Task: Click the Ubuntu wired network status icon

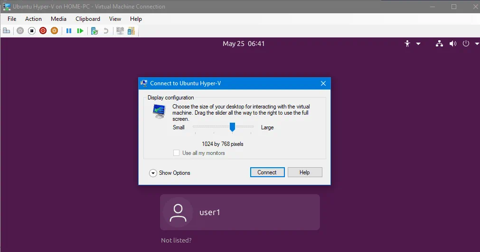Action: click(x=439, y=44)
